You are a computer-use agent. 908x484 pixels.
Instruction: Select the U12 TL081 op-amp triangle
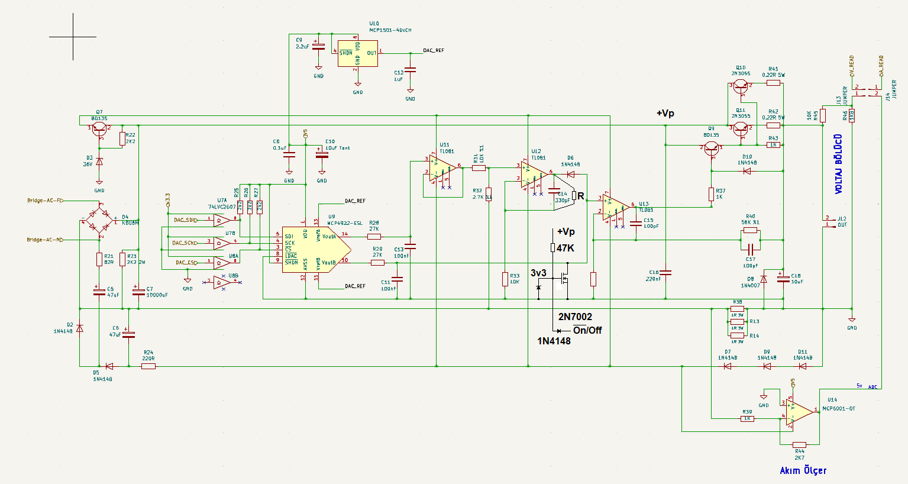(534, 176)
